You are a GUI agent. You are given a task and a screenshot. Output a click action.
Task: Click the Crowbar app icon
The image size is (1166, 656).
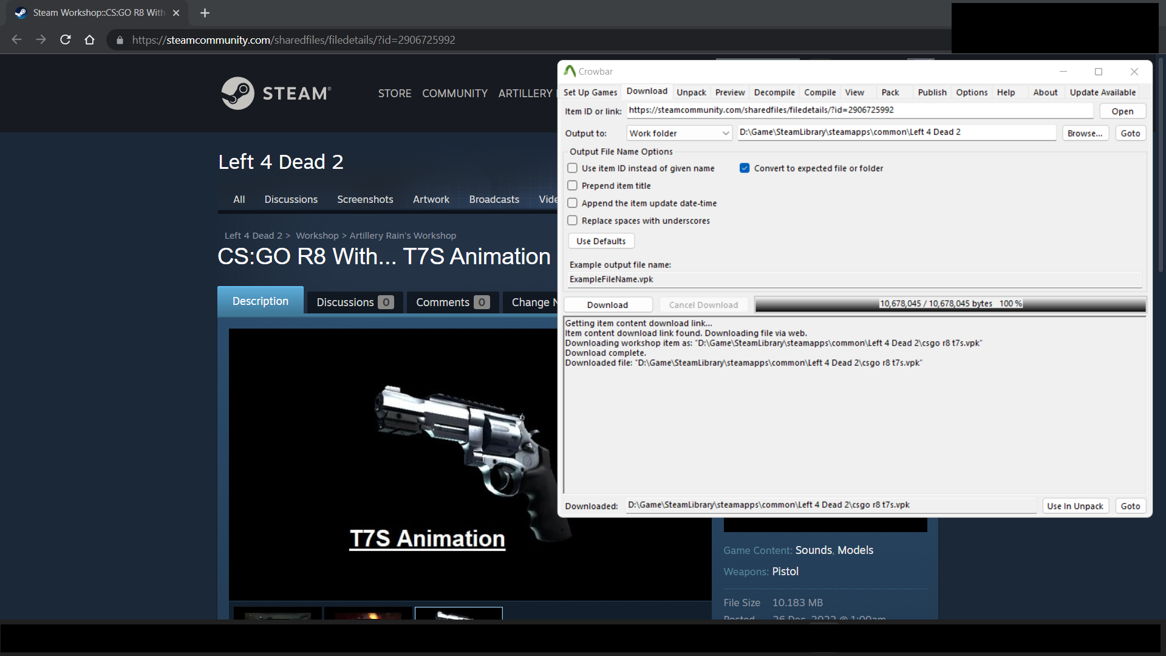[x=570, y=71]
